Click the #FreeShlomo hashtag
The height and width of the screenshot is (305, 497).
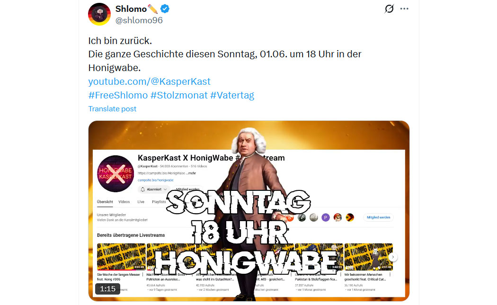[118, 95]
